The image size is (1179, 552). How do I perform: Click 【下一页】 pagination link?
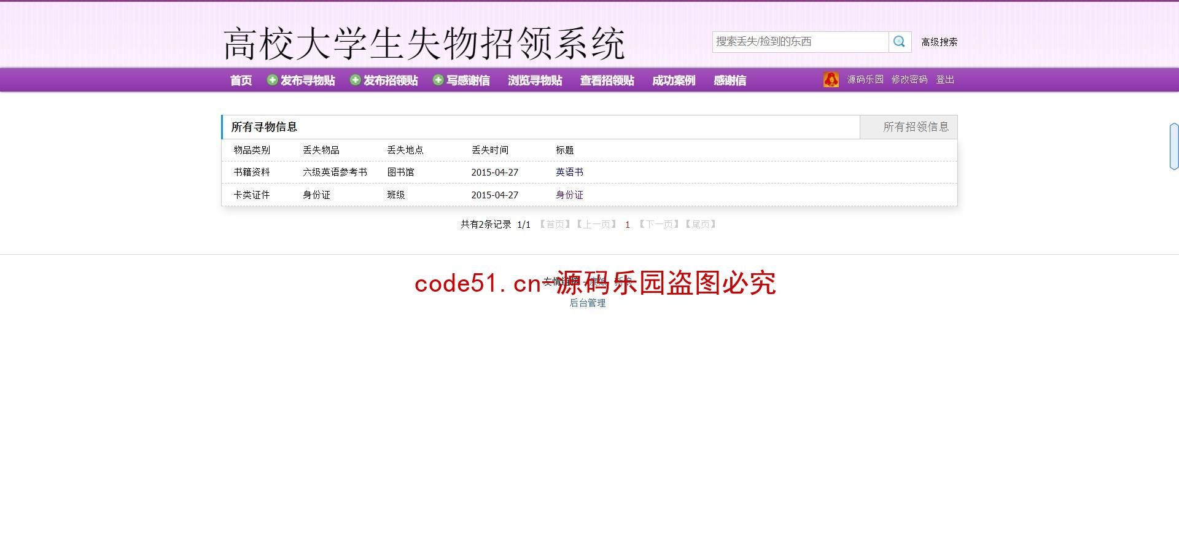point(659,225)
